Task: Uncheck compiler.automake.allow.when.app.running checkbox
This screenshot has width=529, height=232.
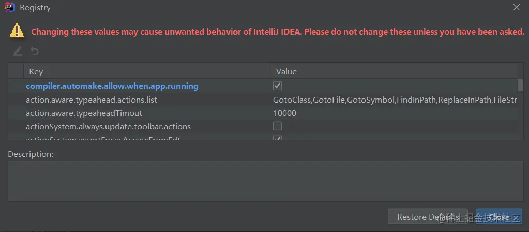Action: click(x=277, y=86)
